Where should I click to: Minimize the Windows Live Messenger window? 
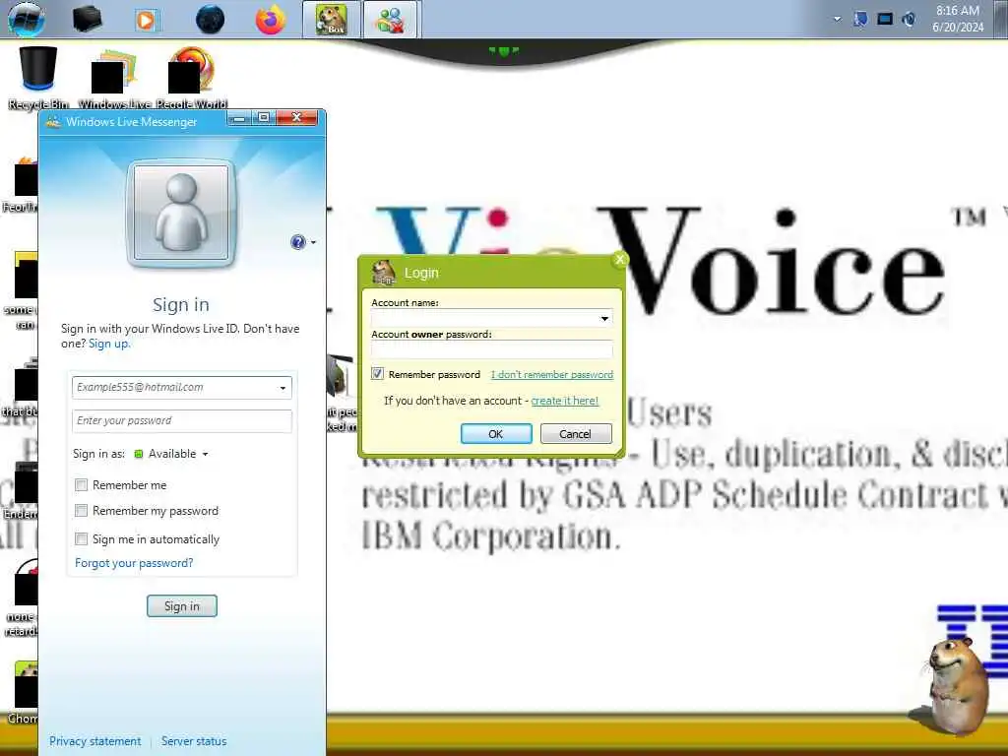pyautogui.click(x=239, y=118)
